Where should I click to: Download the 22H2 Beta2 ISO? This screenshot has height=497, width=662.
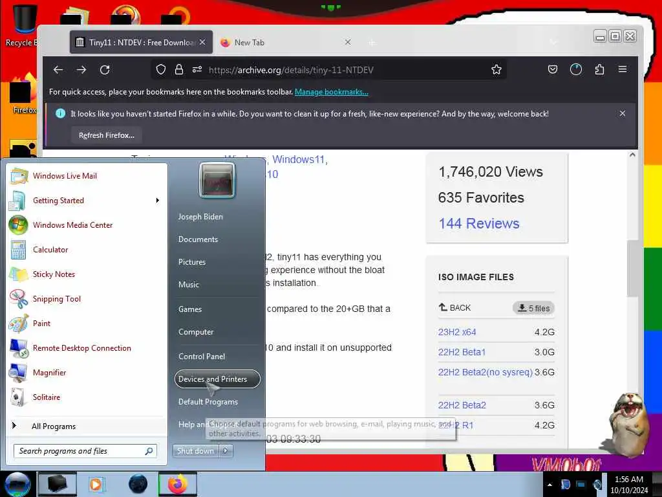pos(462,405)
